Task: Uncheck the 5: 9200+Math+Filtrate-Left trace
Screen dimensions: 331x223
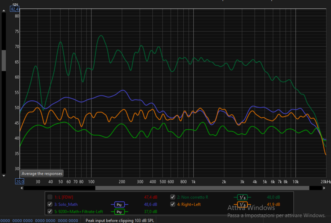Action: pyautogui.click(x=50, y=212)
